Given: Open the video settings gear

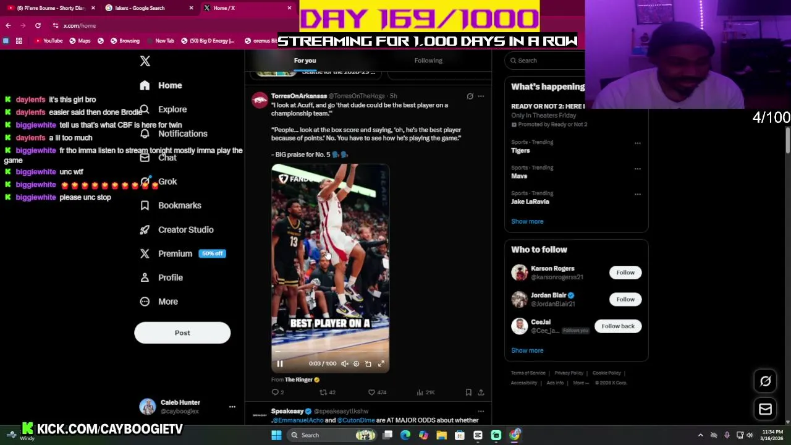Looking at the screenshot, I should (x=356, y=364).
